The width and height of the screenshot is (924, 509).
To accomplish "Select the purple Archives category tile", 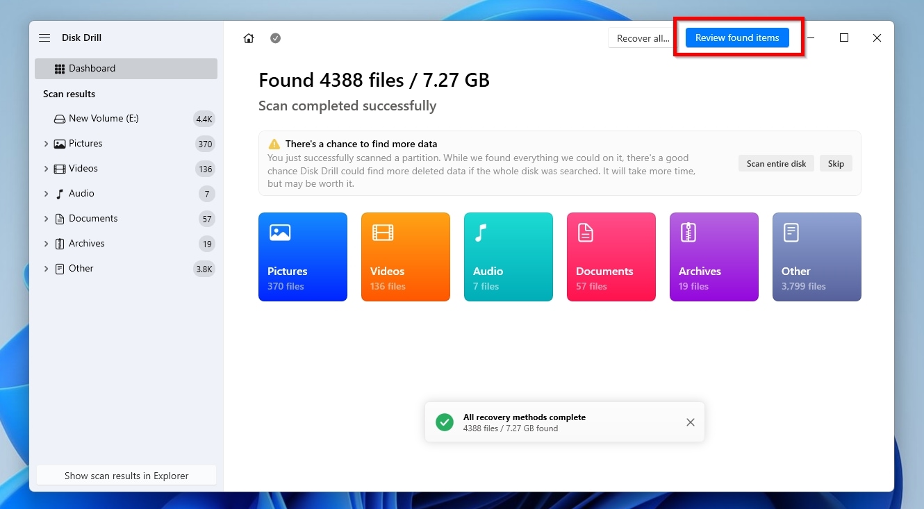I will click(714, 256).
